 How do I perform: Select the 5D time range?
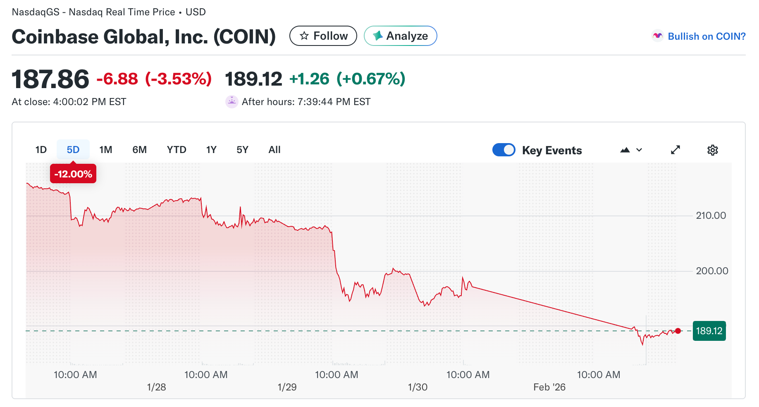(73, 150)
